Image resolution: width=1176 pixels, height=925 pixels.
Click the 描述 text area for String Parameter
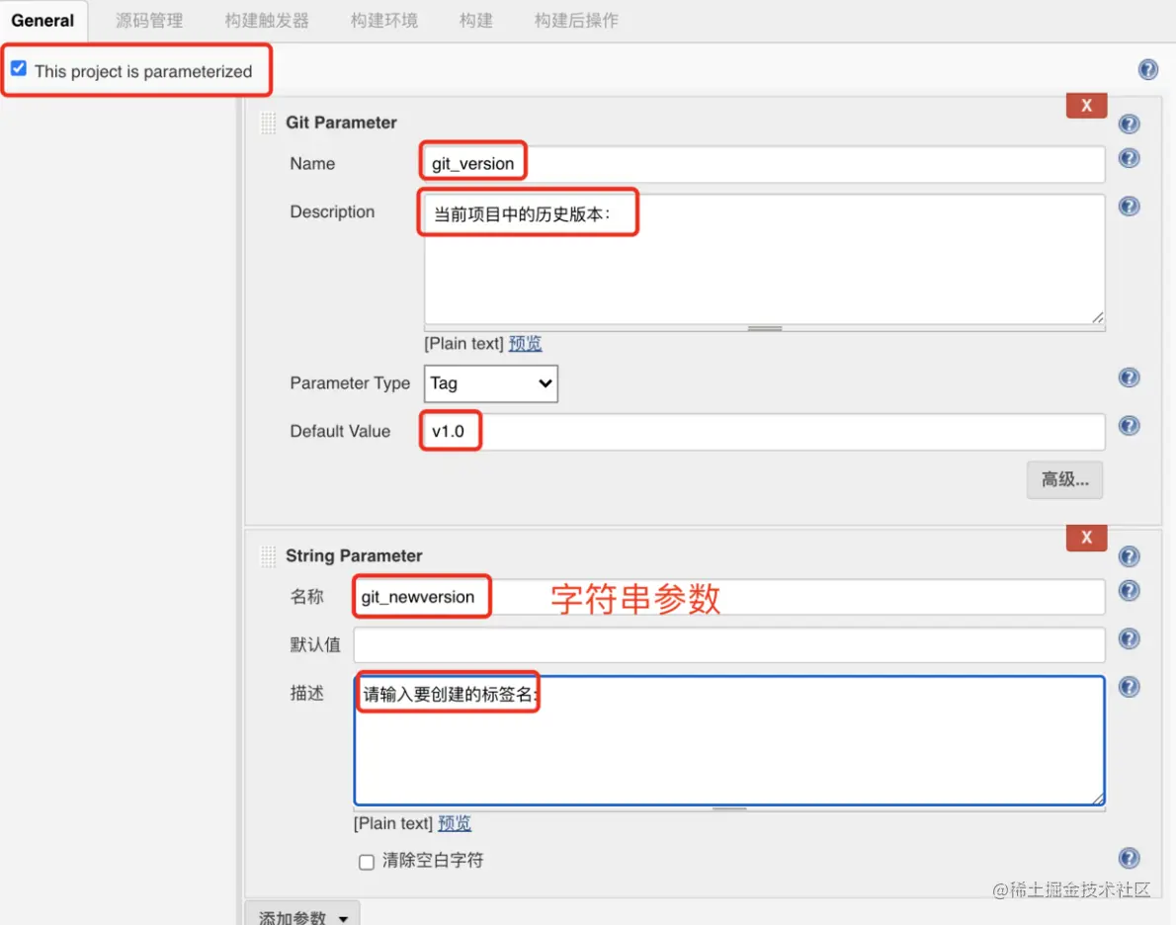[729, 740]
